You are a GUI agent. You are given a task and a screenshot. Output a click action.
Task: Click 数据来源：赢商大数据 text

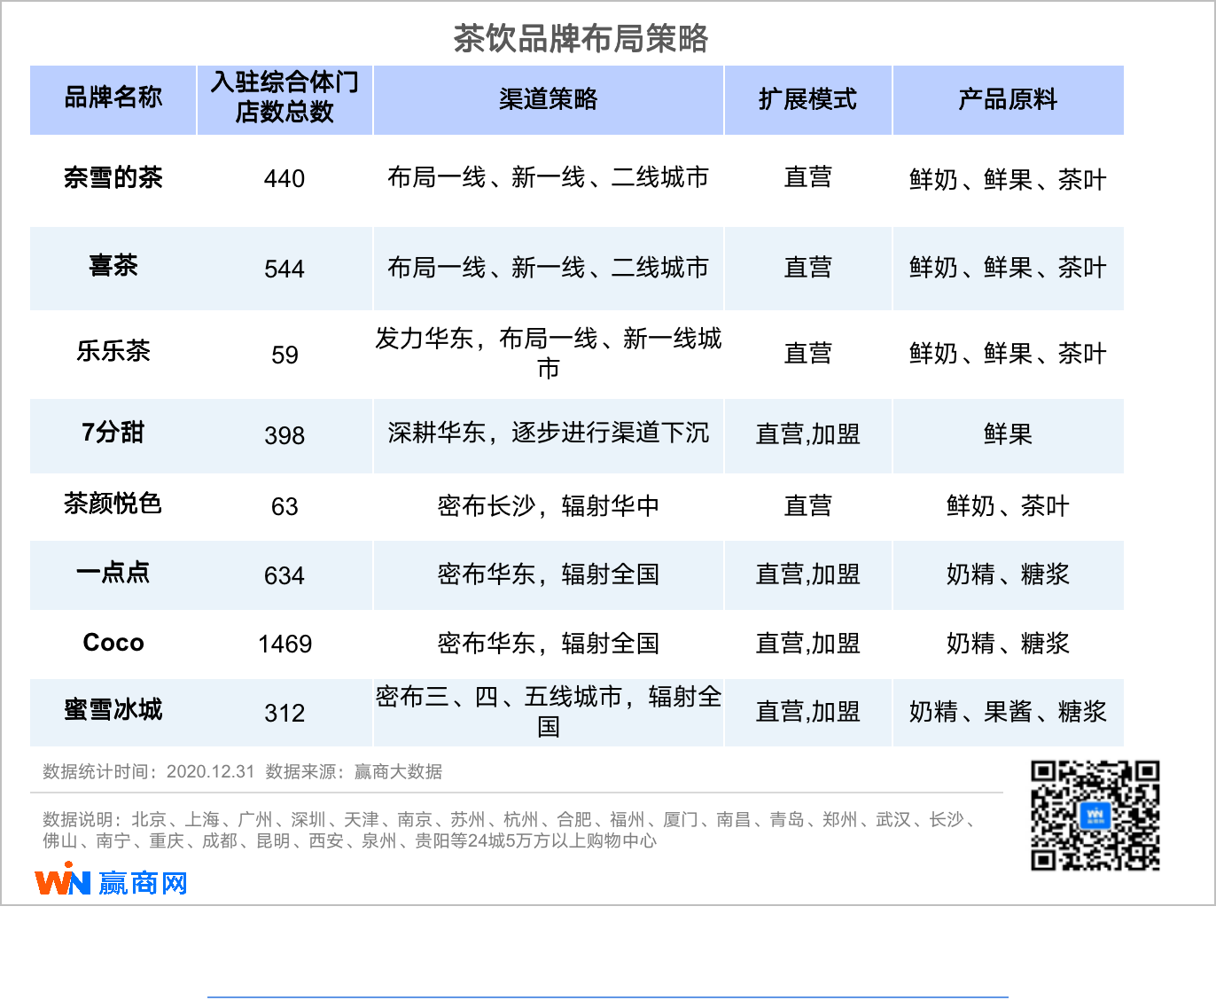coord(355,772)
